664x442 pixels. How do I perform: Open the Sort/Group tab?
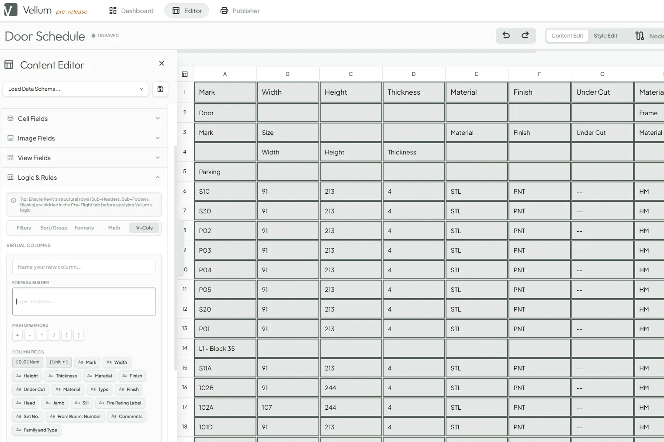(54, 228)
